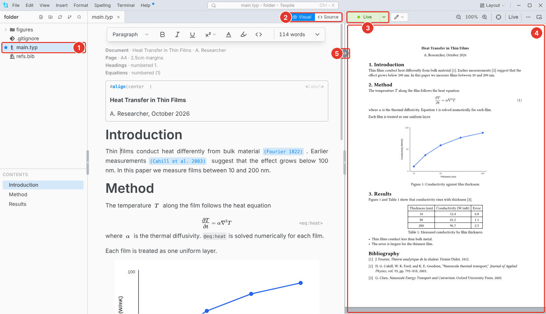Viewport: 546px width, 314px height.
Task: Insert inline code with the brackets icon
Action: pos(259,34)
